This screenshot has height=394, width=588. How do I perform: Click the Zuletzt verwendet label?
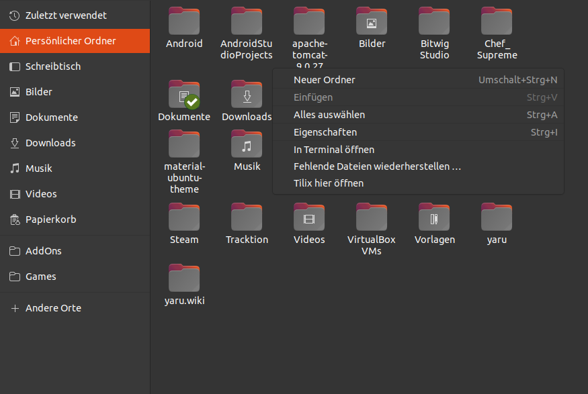66,15
